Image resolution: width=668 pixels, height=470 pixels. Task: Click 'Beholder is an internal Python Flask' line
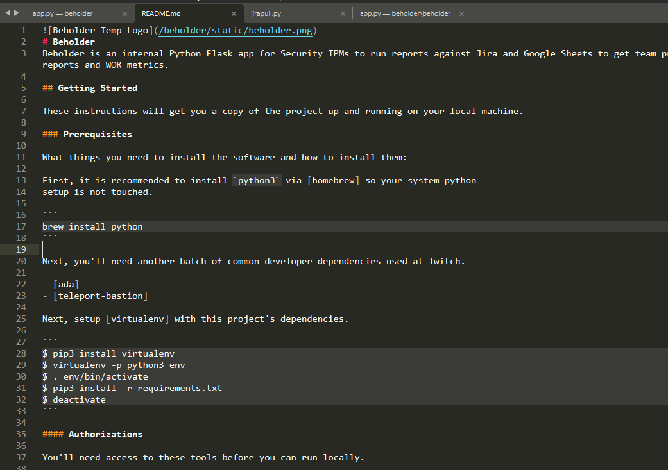[355, 54]
